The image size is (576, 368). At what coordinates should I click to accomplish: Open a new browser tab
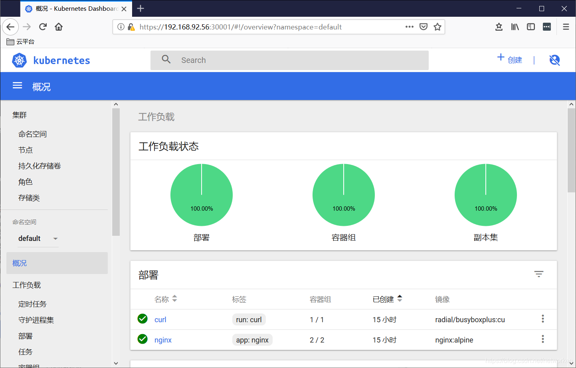click(x=141, y=8)
